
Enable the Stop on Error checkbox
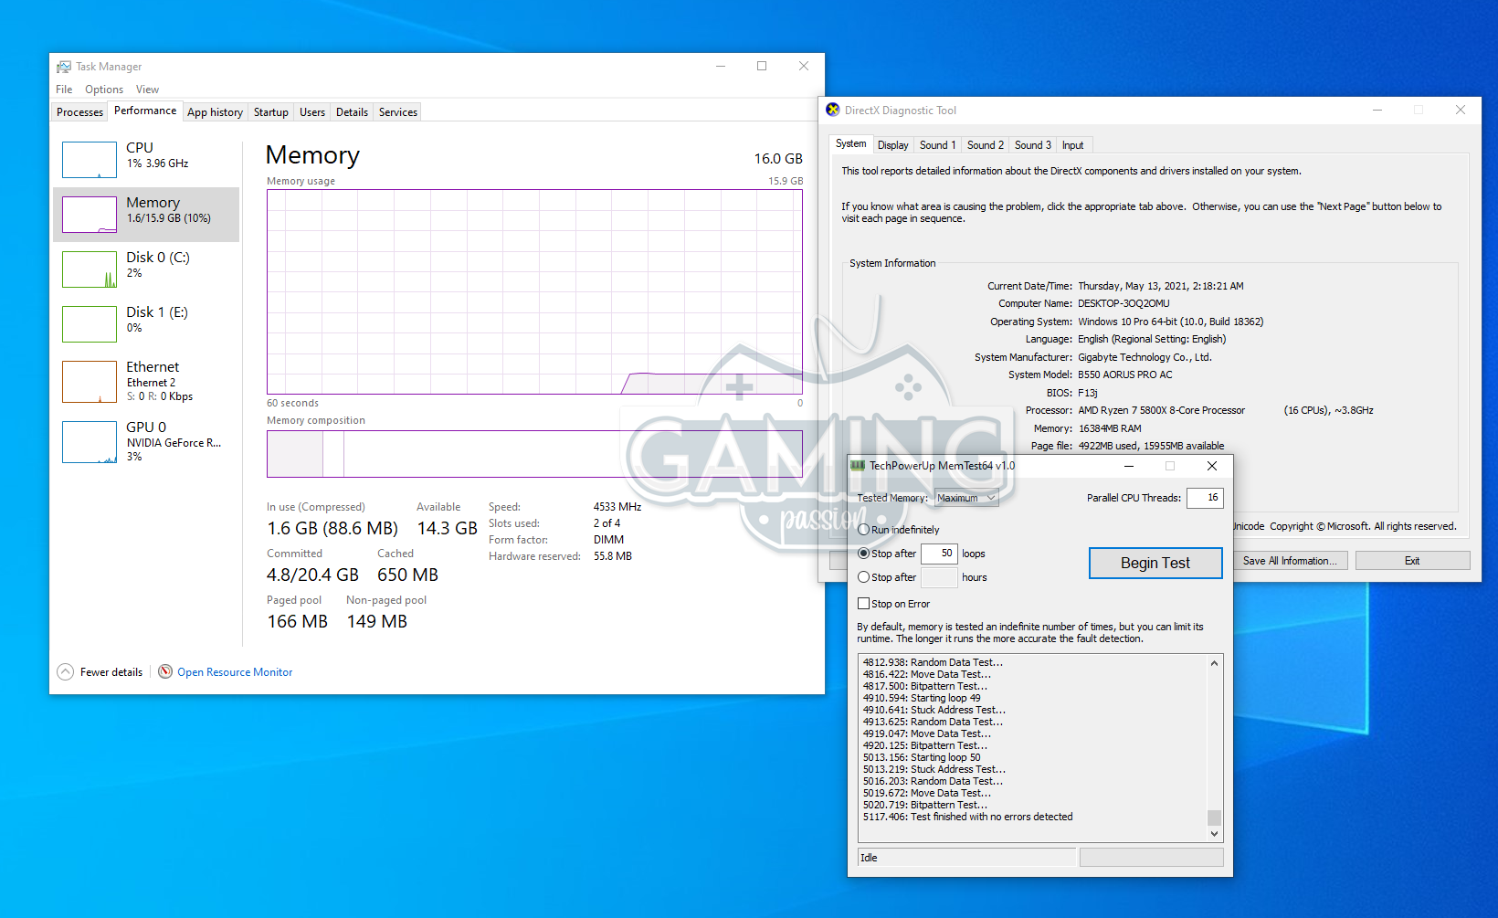(863, 604)
